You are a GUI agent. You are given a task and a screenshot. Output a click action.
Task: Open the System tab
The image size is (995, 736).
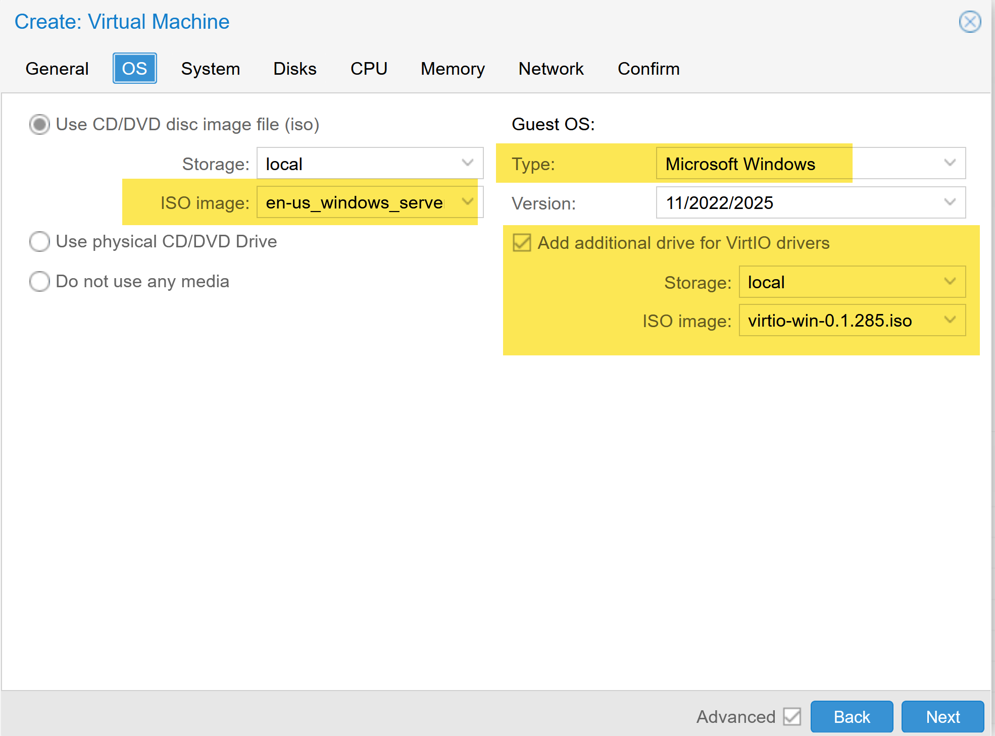point(210,69)
